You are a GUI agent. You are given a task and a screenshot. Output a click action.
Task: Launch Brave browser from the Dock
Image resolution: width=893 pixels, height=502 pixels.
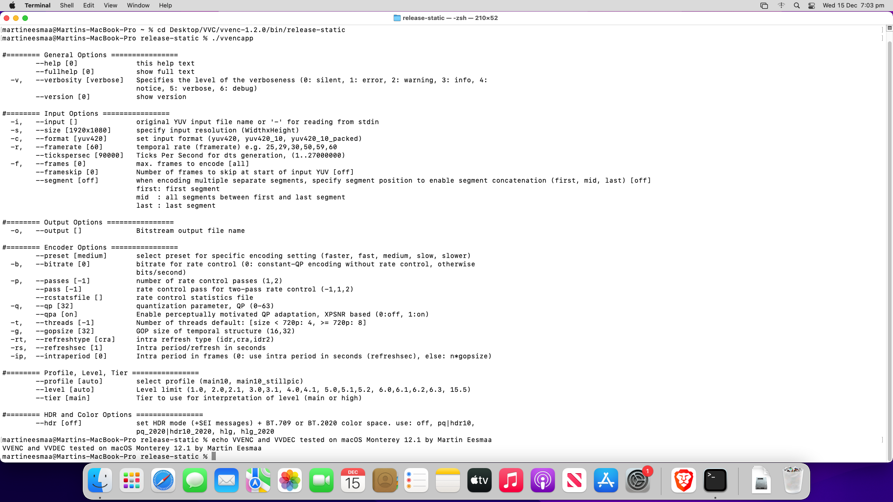(684, 480)
